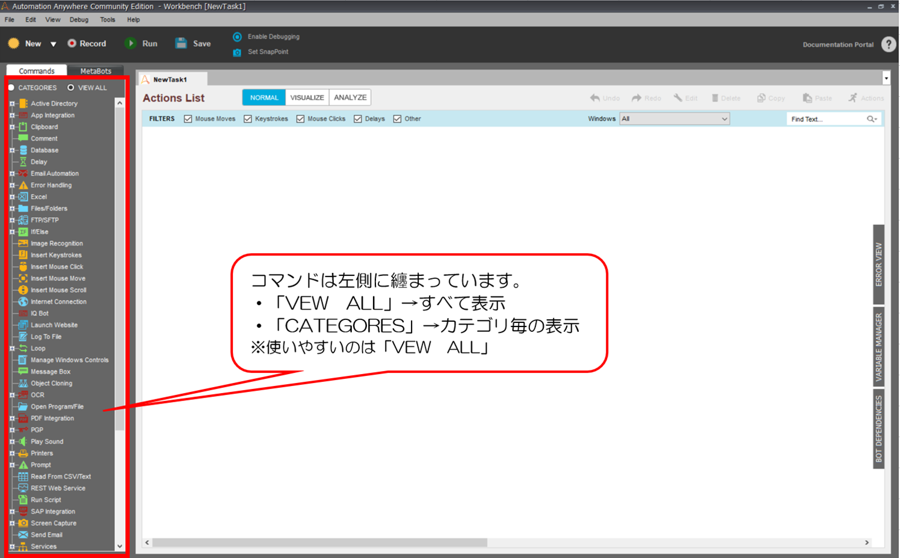Screen dimensions: 900x558
Task: Click the Delay hourglass icon
Action: click(23, 162)
